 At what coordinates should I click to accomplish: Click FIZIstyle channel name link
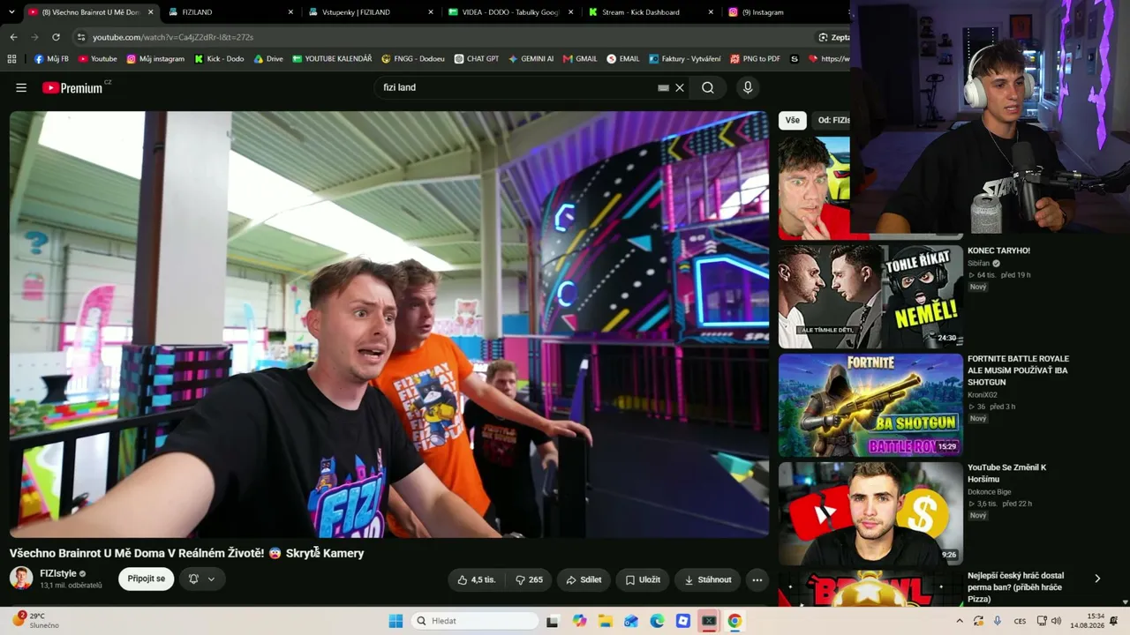tap(58, 573)
